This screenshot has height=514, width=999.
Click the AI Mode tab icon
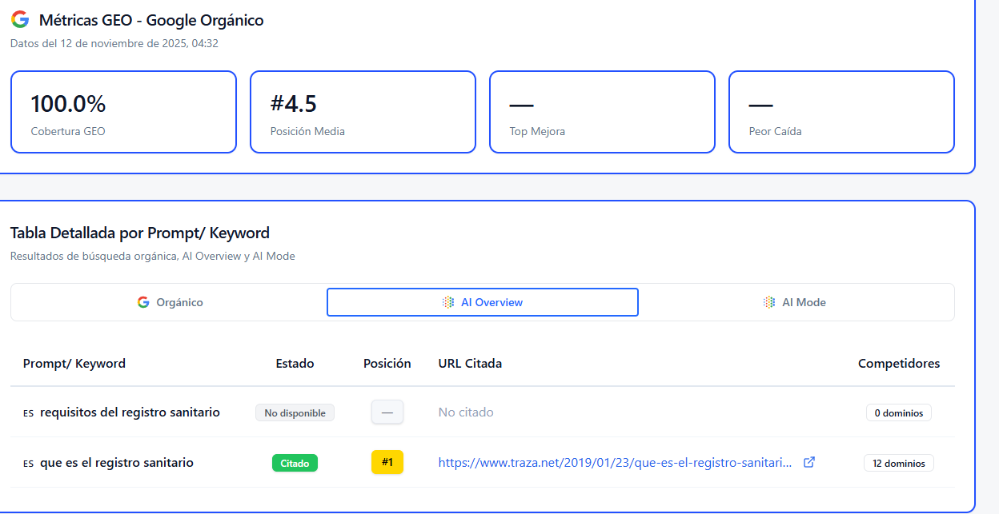coord(768,302)
